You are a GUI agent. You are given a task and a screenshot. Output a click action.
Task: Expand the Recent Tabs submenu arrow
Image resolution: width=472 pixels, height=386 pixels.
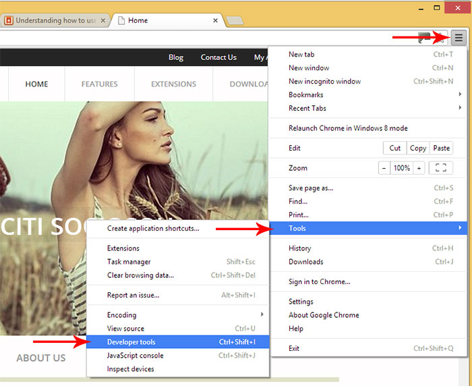(460, 107)
